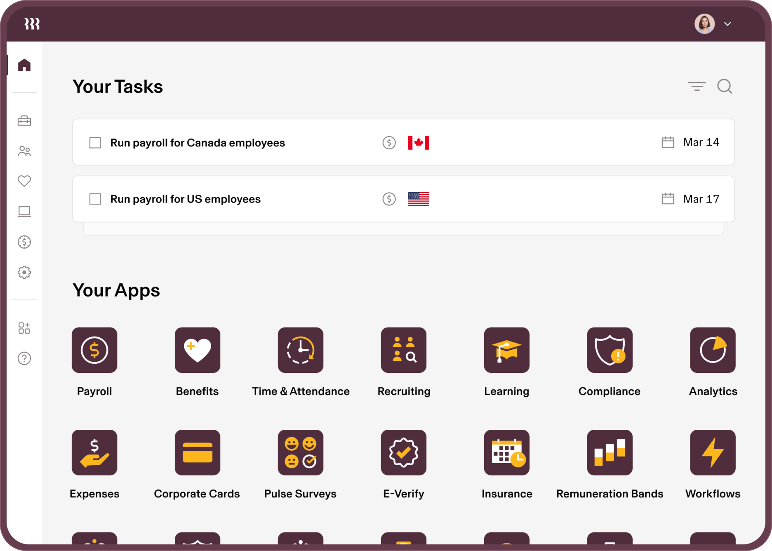Select the Learning app
The image size is (772, 551).
coord(506,350)
